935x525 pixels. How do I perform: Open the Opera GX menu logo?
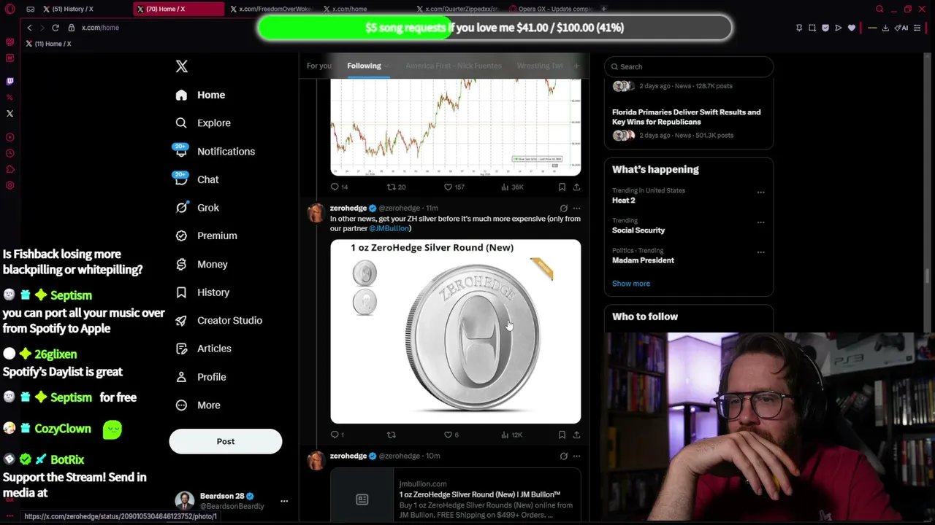click(9, 9)
